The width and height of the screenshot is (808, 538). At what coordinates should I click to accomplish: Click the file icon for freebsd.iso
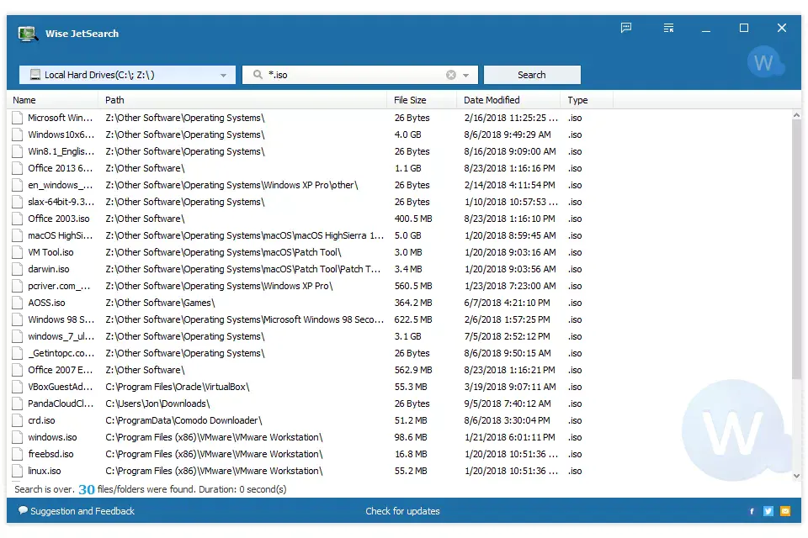click(18, 454)
